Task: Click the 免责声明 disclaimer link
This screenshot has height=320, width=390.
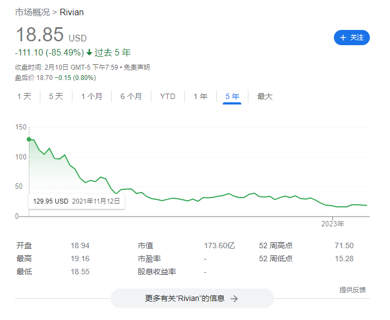Action: click(x=137, y=67)
